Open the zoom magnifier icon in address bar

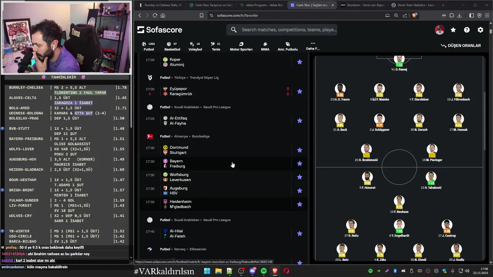pos(396,15)
